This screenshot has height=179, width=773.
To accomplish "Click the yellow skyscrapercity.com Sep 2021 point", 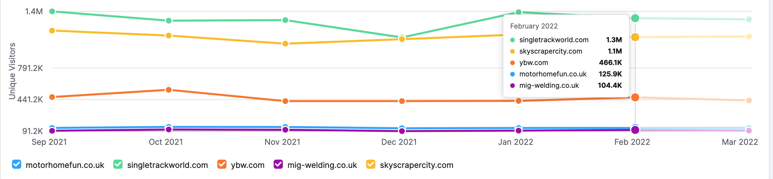I will [52, 30].
